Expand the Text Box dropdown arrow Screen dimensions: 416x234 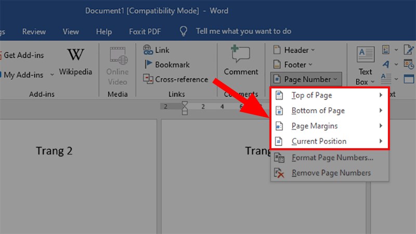372,82
